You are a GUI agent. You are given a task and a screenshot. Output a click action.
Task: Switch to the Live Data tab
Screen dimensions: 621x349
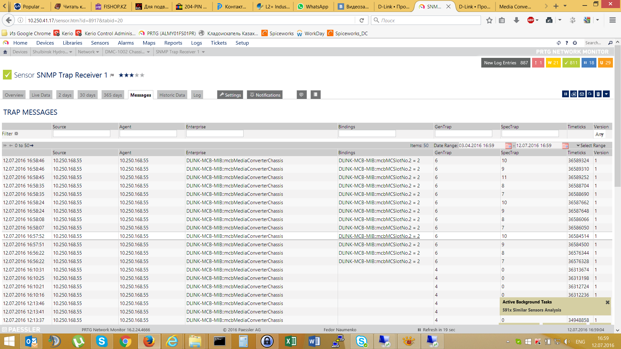coord(41,95)
